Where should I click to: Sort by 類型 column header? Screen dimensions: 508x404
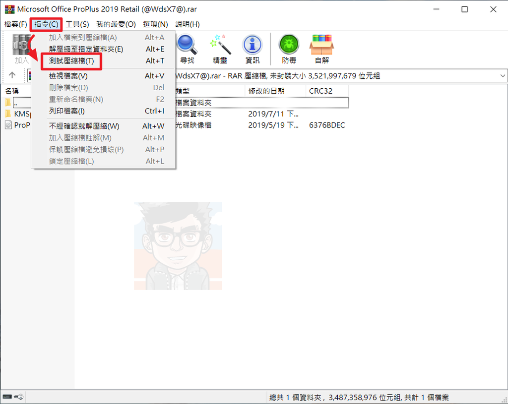(210, 91)
